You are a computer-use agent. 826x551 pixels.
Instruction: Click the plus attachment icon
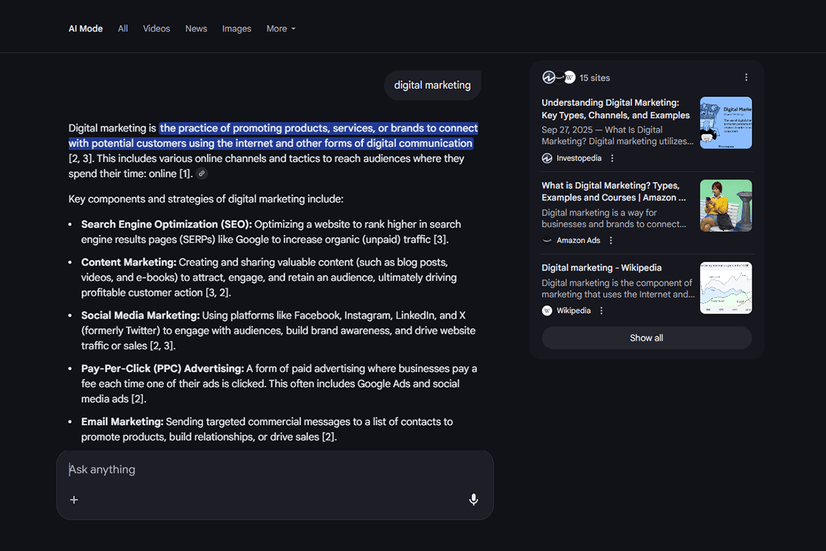point(74,500)
